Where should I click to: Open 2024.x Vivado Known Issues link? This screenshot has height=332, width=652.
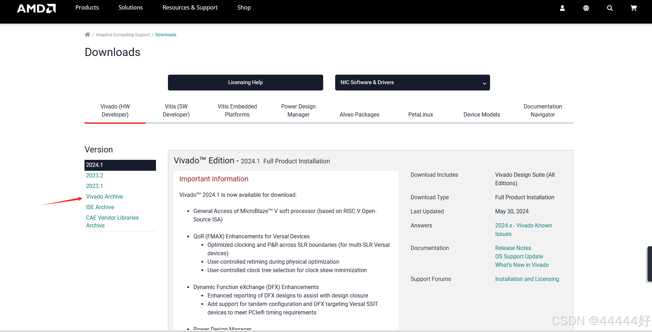tap(524, 230)
